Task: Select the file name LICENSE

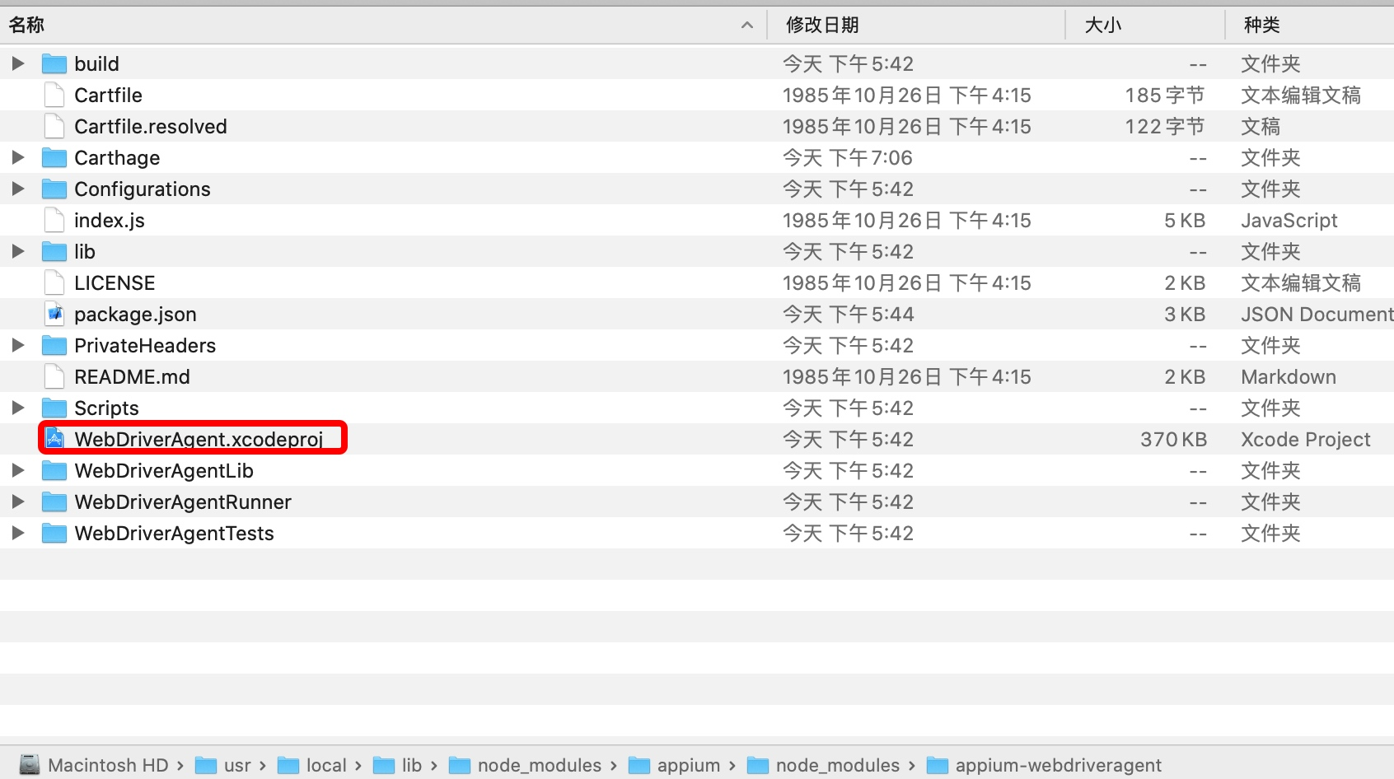Action: [115, 282]
